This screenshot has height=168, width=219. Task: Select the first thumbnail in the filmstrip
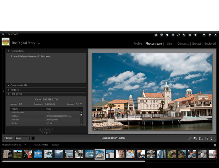point(7,154)
